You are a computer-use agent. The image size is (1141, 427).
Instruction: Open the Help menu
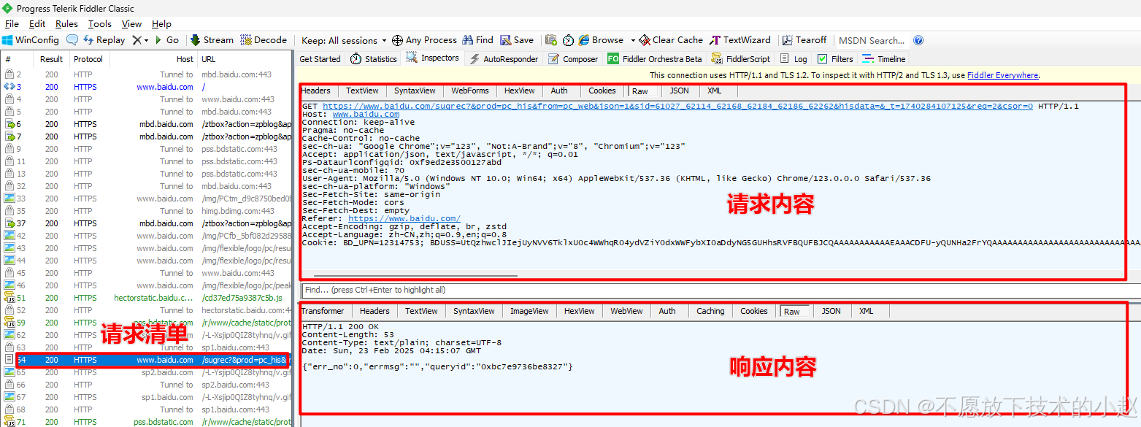161,24
